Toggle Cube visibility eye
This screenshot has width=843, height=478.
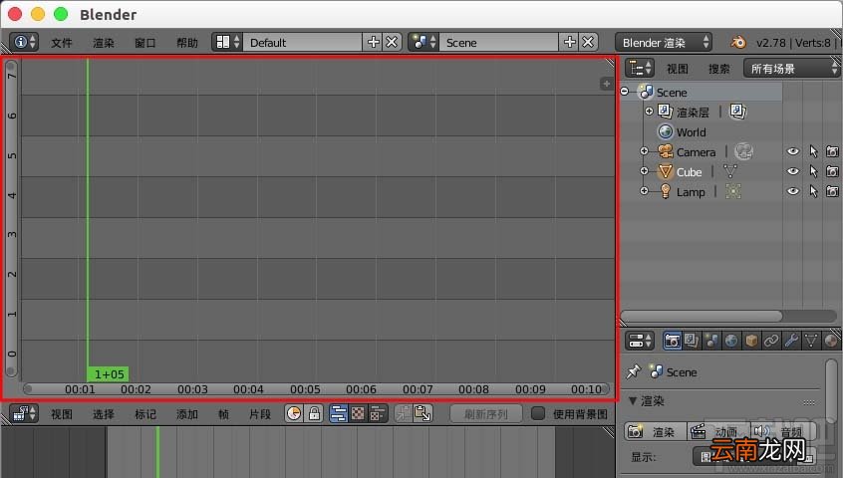pos(792,171)
